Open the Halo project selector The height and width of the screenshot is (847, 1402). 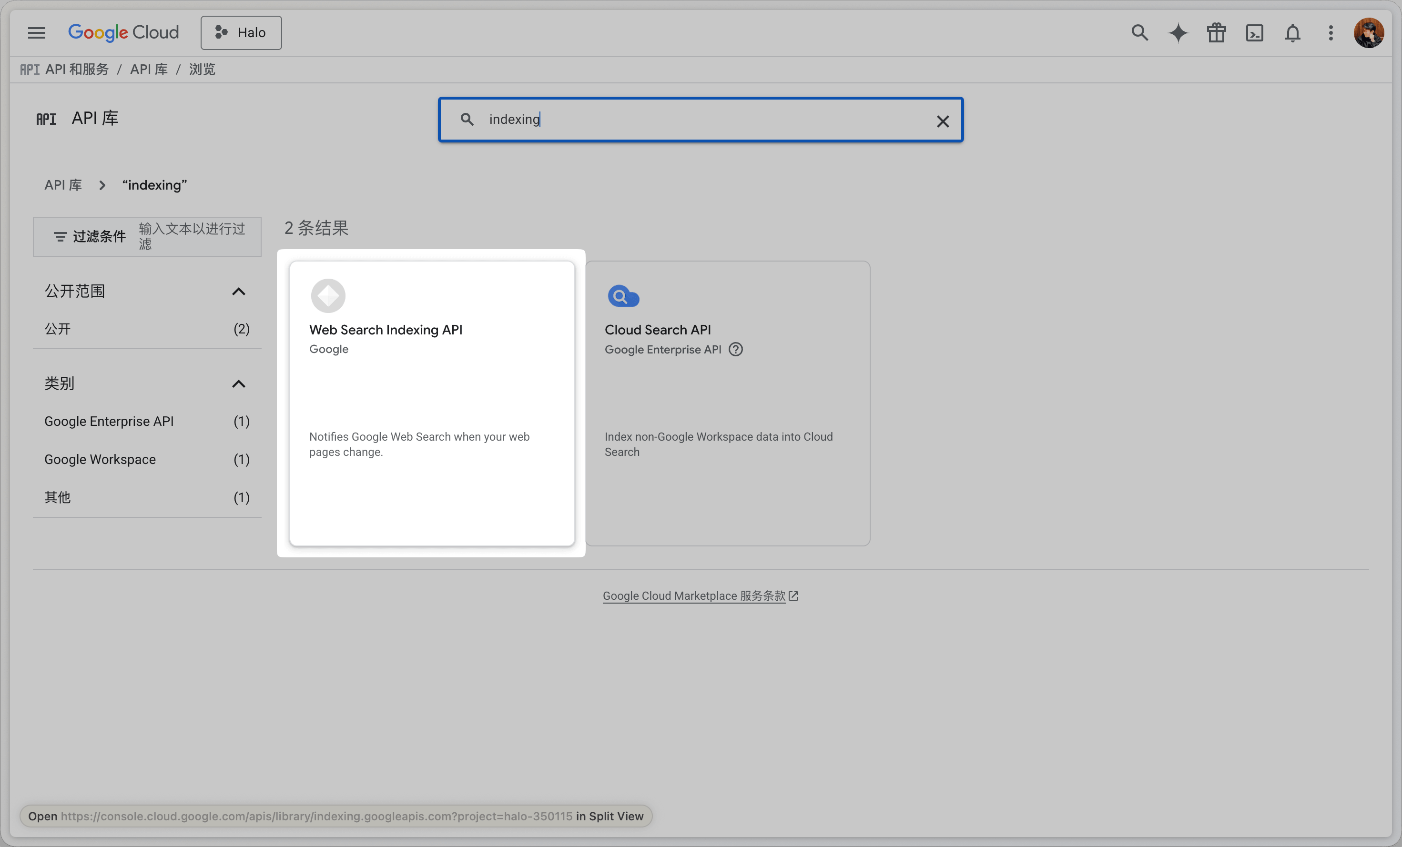(x=241, y=33)
